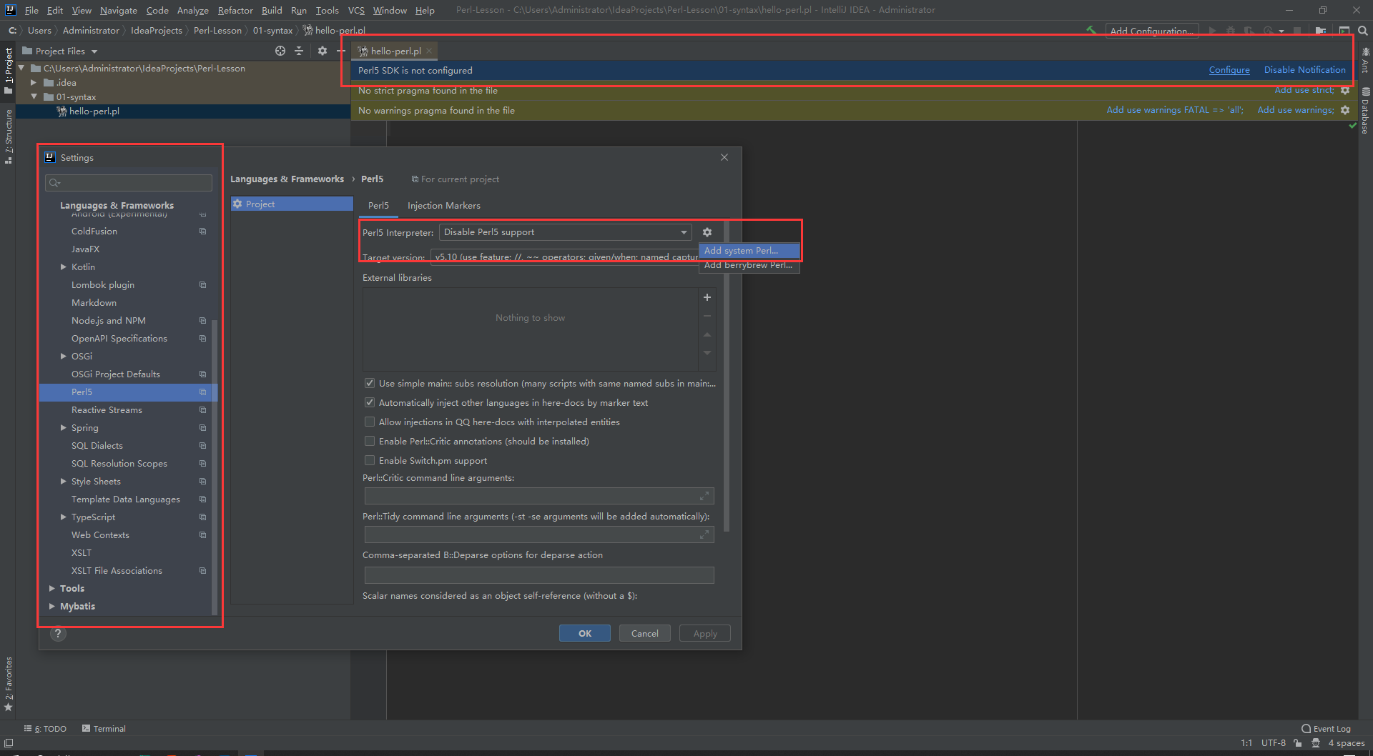Open the VCS menu

point(356,10)
